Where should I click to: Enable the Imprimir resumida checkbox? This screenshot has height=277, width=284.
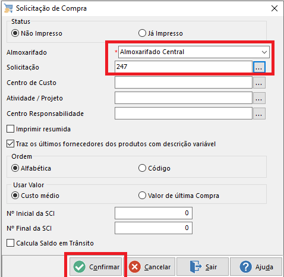tap(10, 129)
